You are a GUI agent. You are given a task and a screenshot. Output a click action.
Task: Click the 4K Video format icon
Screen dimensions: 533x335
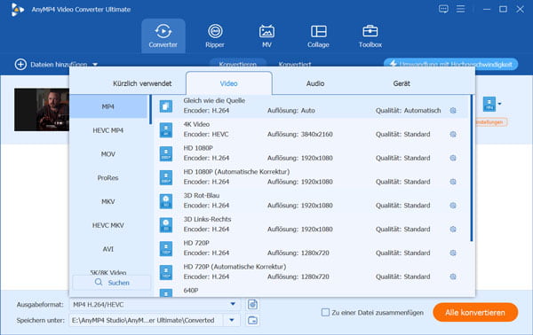pyautogui.click(x=166, y=130)
